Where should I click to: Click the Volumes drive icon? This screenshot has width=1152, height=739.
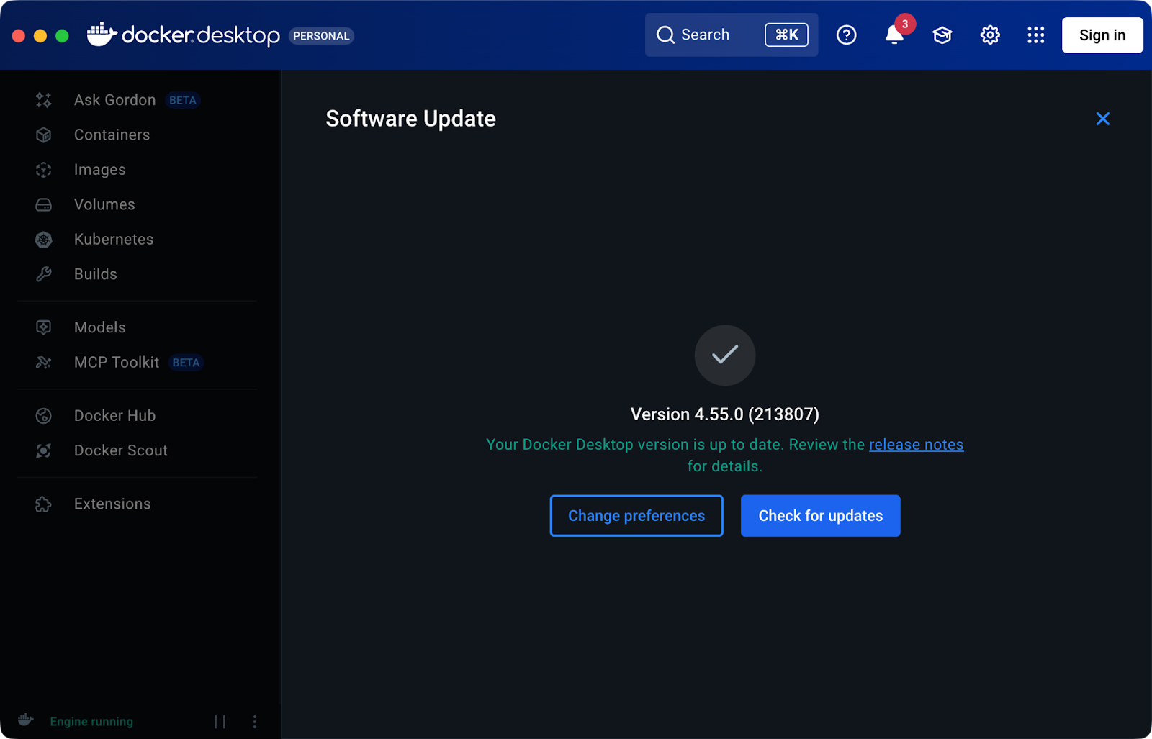[x=44, y=205]
